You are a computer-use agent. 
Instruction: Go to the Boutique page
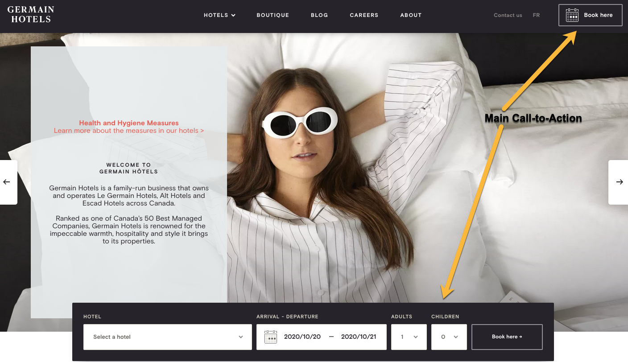[x=273, y=15]
